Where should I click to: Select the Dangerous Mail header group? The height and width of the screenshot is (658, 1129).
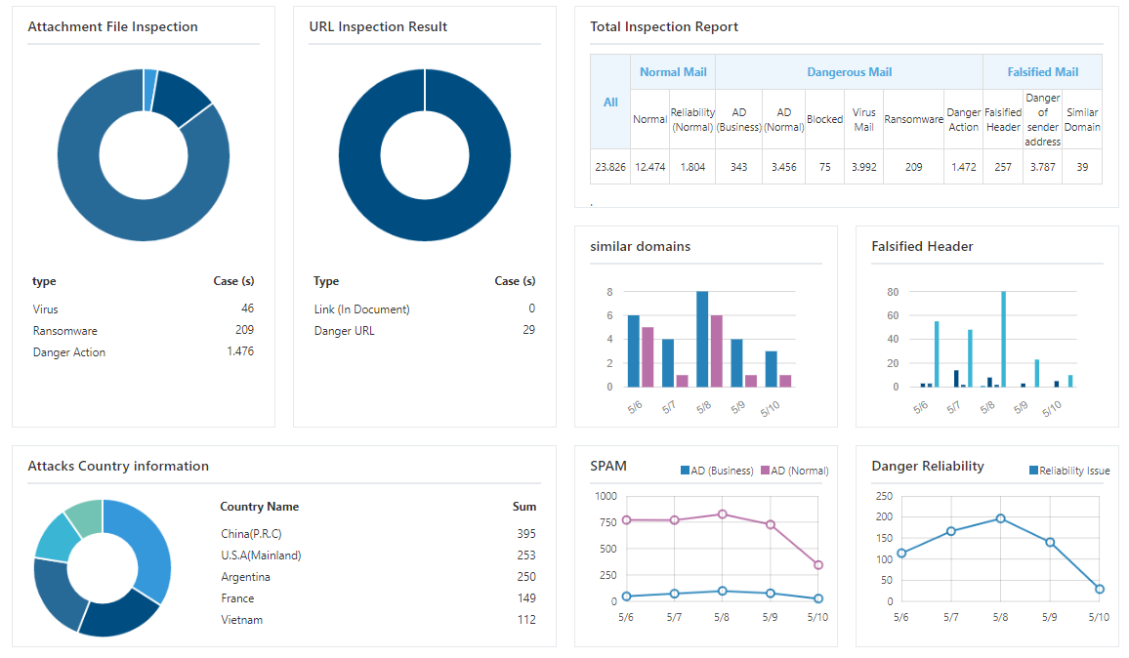849,72
